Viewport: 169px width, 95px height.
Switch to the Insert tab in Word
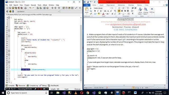tap(101, 5)
